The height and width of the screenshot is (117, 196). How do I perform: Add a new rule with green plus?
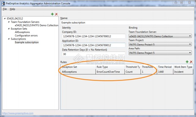tap(187, 62)
